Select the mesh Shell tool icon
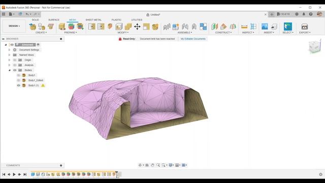The height and width of the screenshot is (183, 325). [x=119, y=26]
